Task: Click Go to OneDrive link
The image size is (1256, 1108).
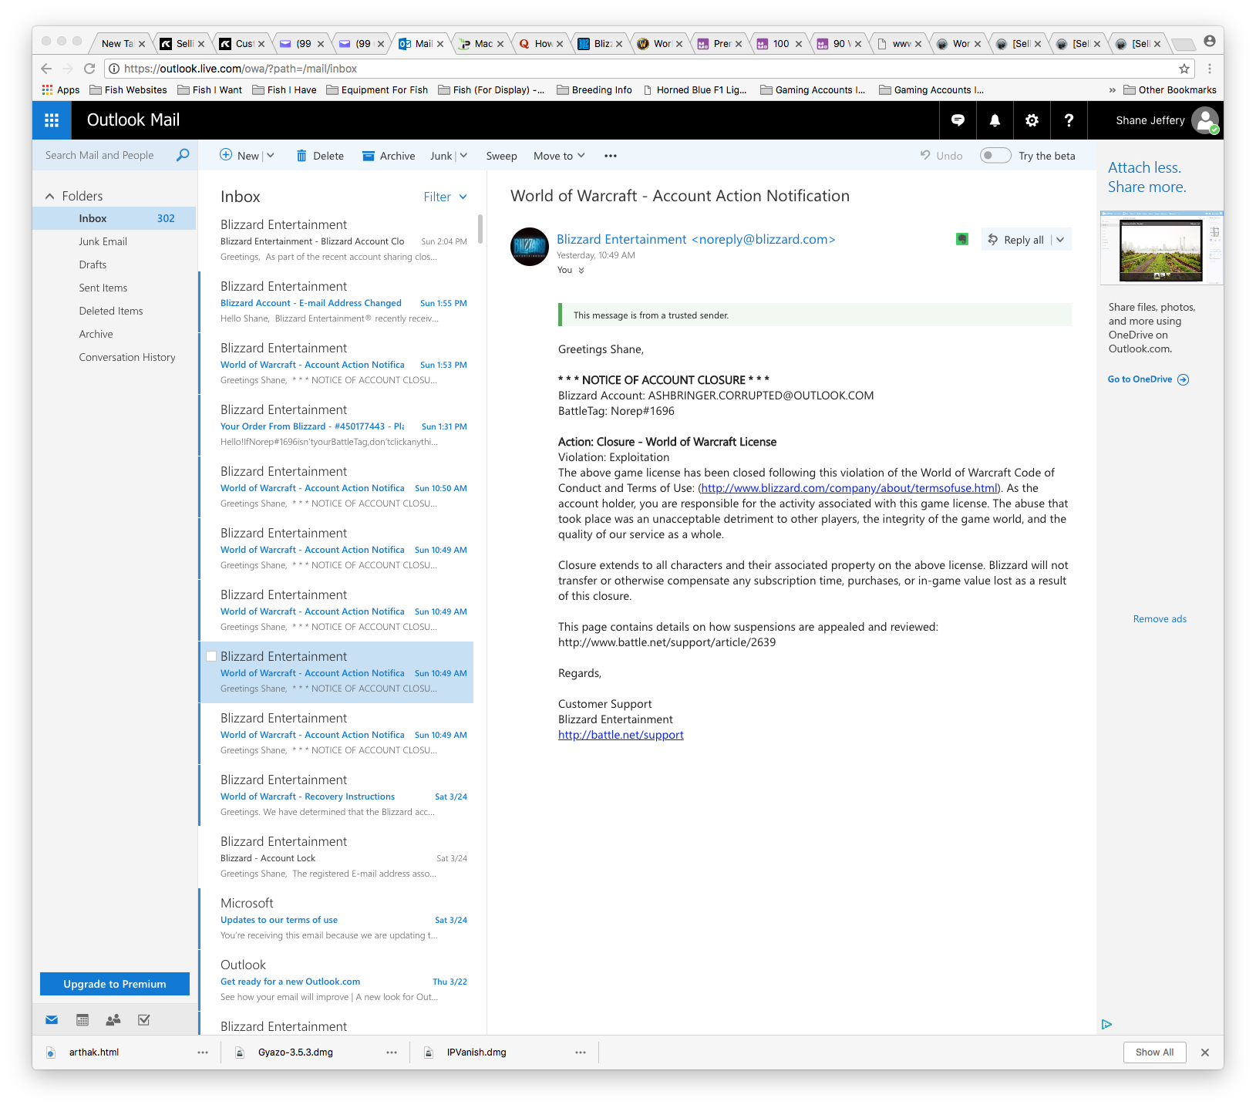Action: (x=1148, y=379)
